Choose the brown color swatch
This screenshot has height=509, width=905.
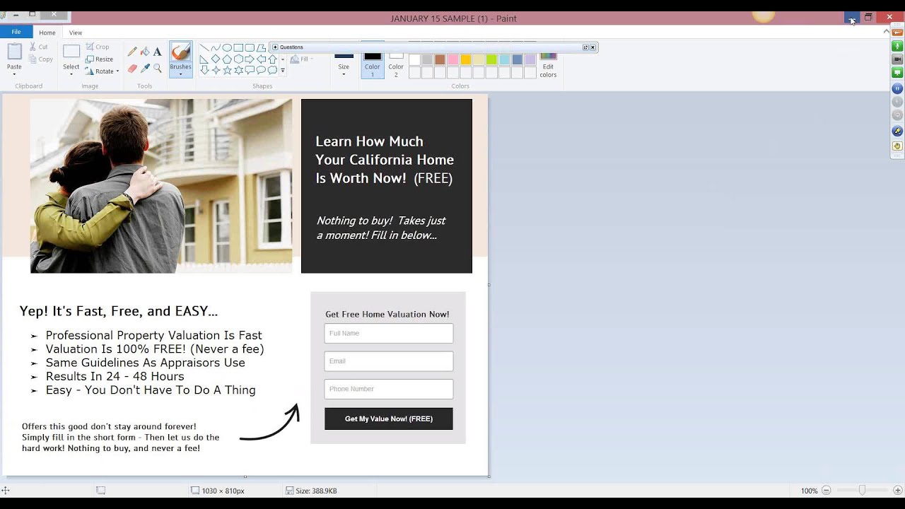pos(440,60)
